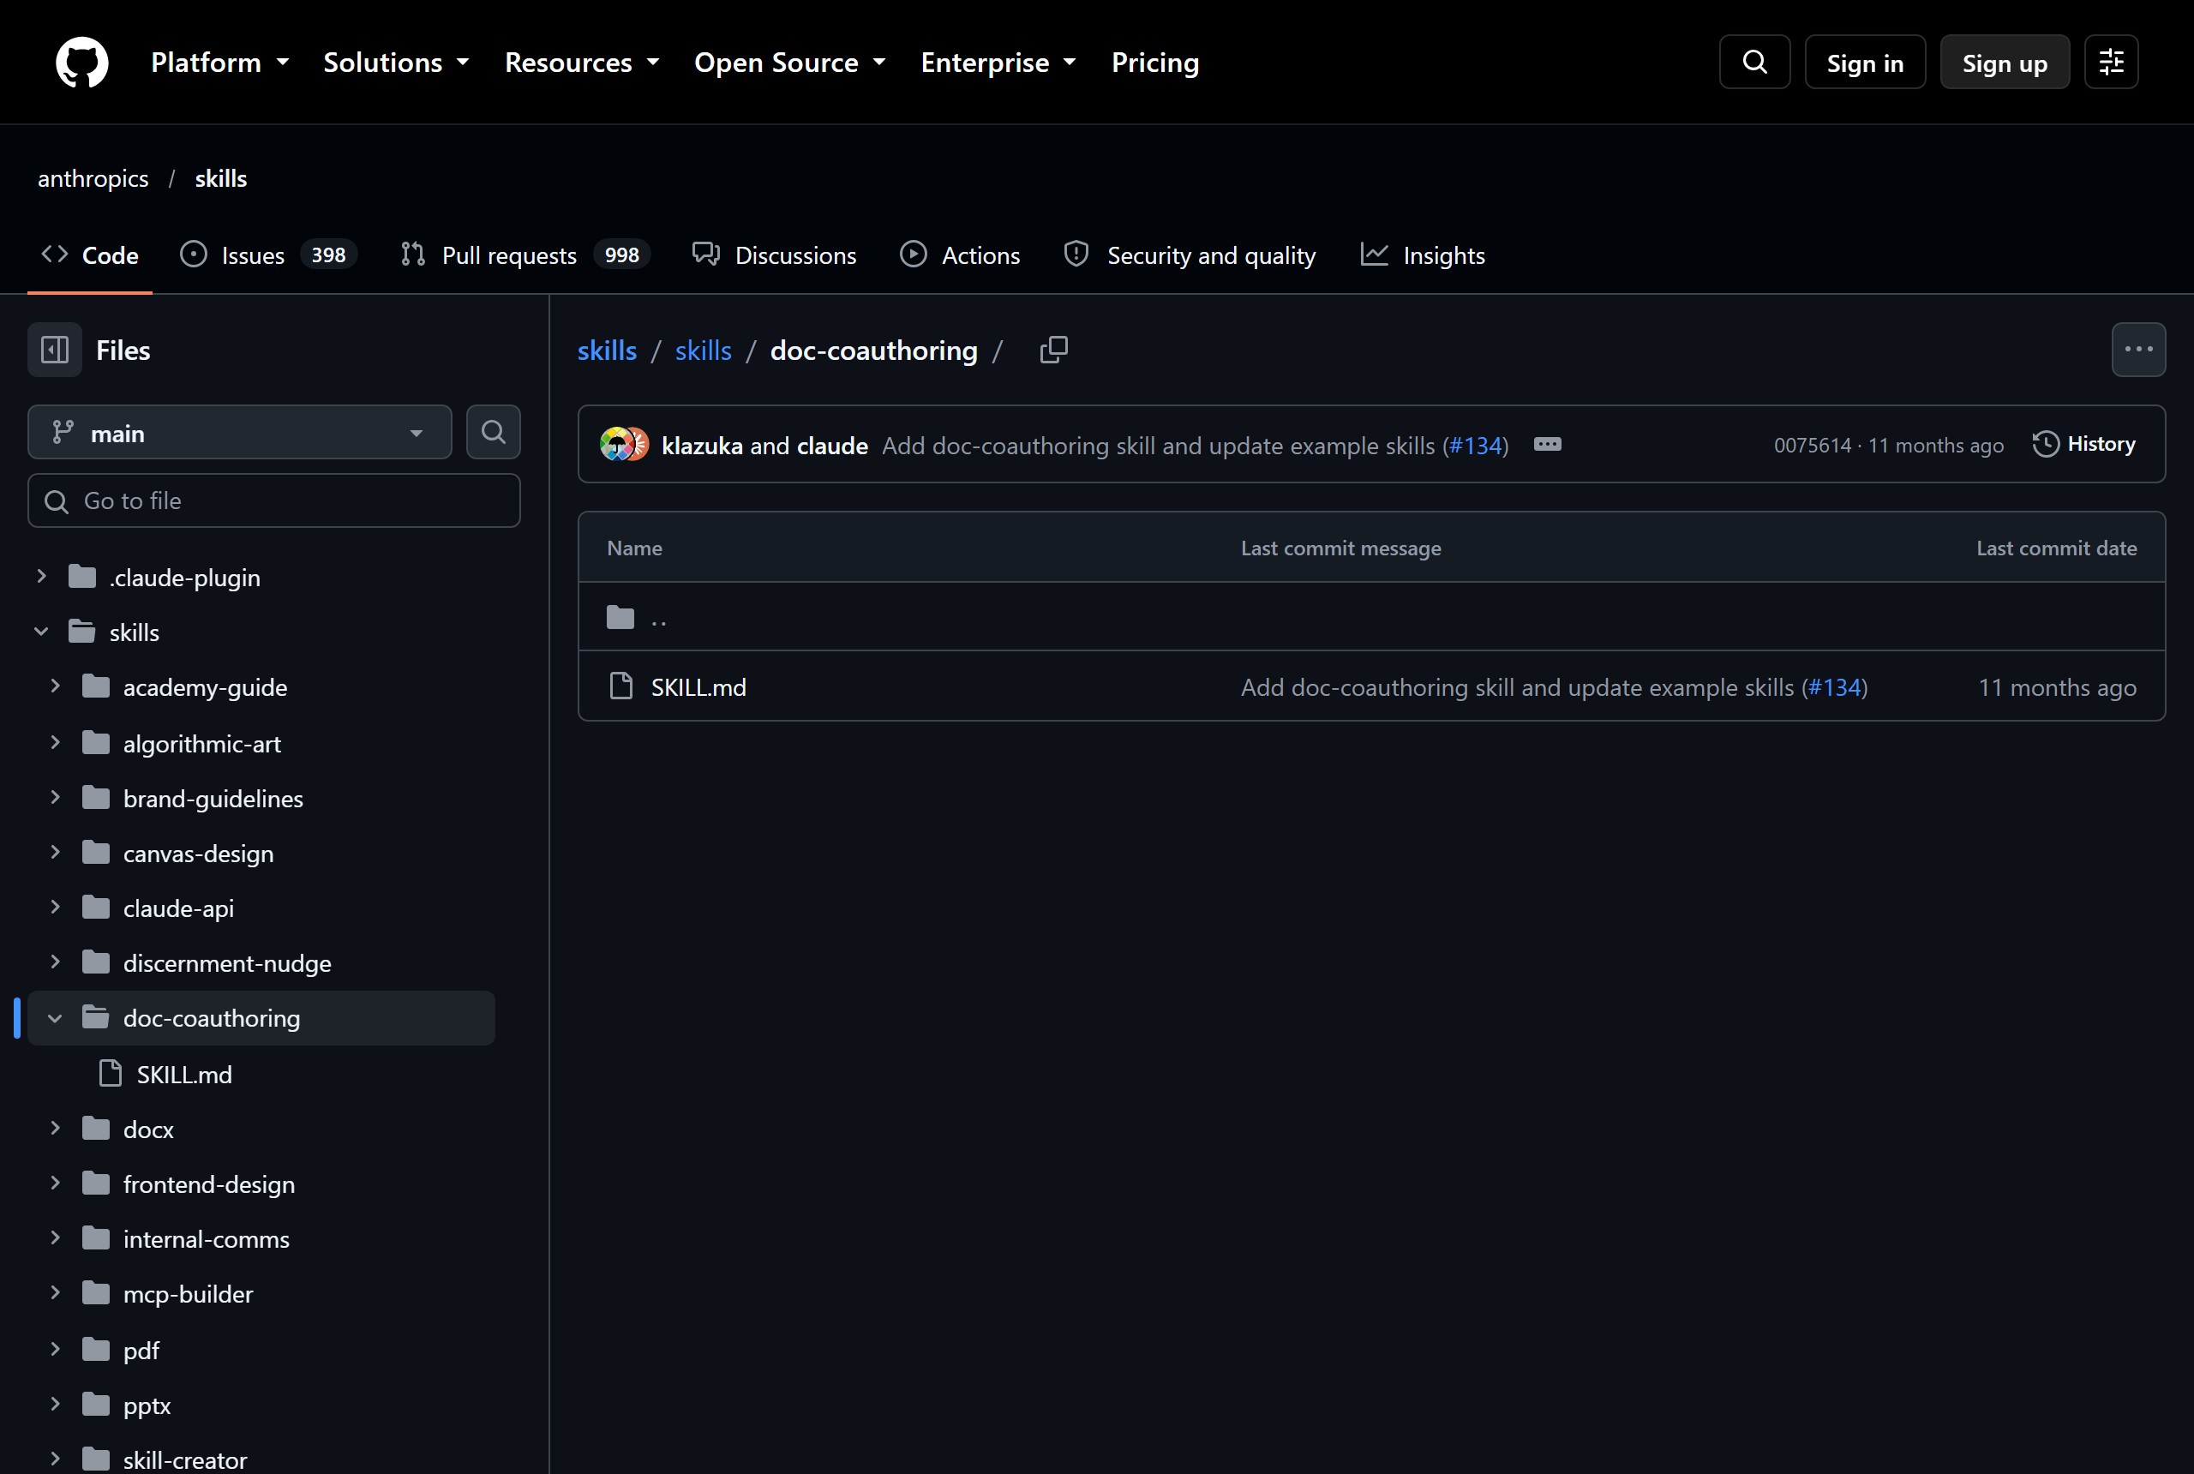2194x1474 pixels.
Task: Open the appearance settings sliders icon
Action: click(2111, 62)
